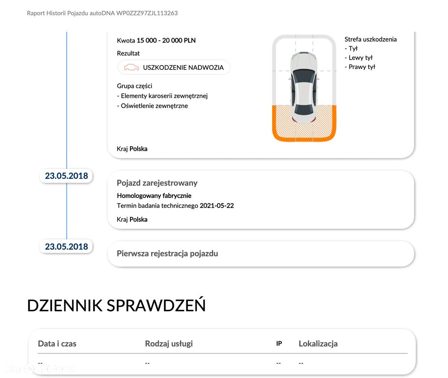Click the Rodzaj usługi column header
Image resolution: width=448 pixels, height=378 pixels.
(169, 344)
